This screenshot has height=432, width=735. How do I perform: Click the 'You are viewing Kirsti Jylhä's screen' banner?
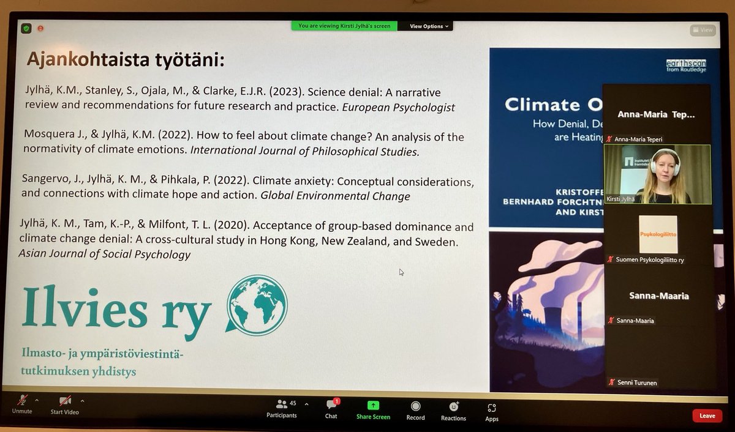(x=344, y=26)
